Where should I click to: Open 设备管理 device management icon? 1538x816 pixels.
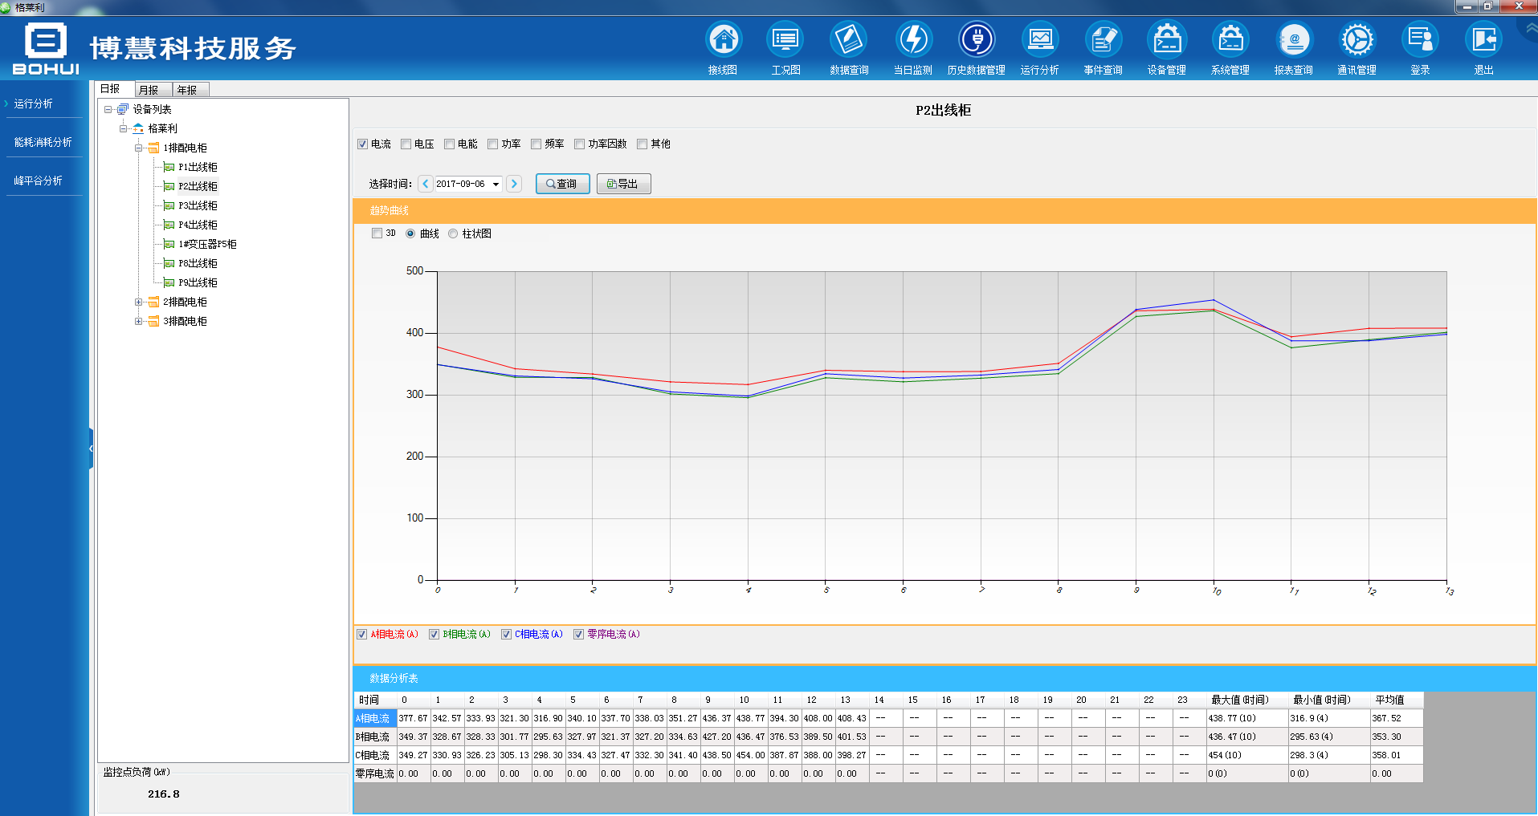(x=1166, y=39)
